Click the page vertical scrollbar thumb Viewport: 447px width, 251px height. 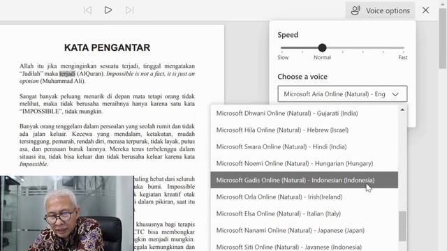(442, 38)
